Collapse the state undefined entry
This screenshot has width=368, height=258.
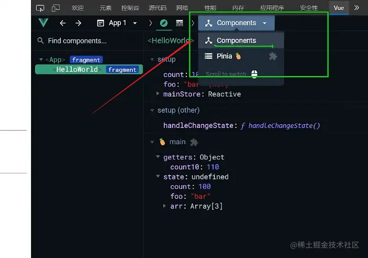(x=157, y=176)
